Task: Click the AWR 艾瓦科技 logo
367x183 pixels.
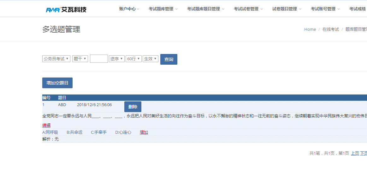Action: [x=66, y=9]
